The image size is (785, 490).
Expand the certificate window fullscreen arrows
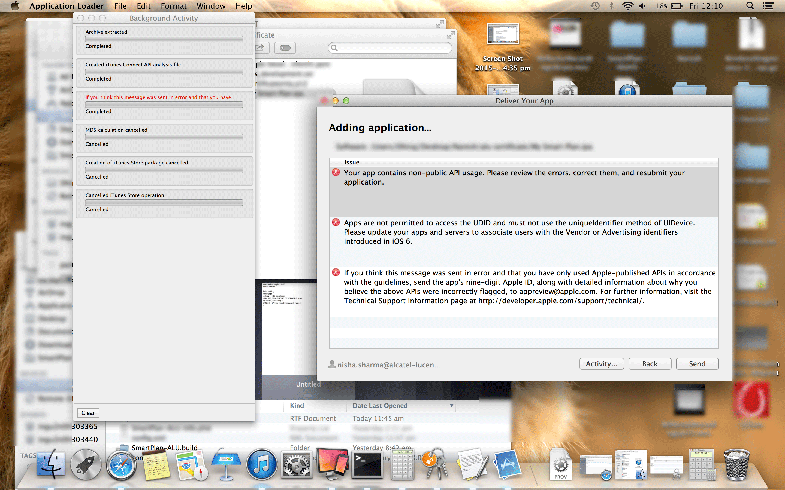[451, 35]
